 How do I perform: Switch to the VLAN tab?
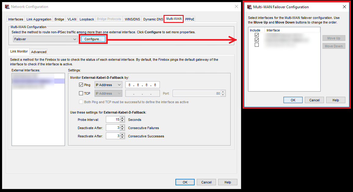72,19
